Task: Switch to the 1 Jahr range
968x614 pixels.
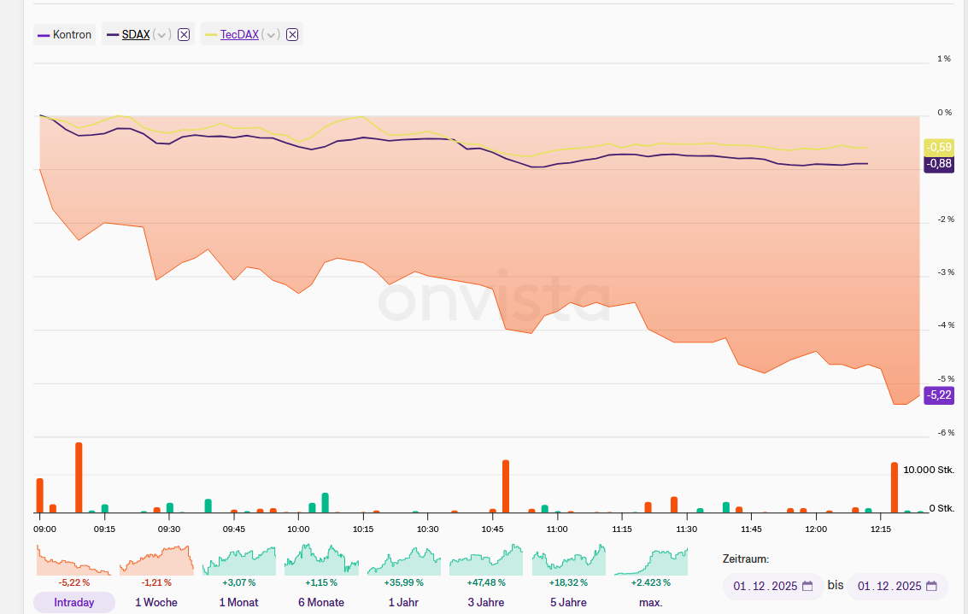Action: click(404, 602)
